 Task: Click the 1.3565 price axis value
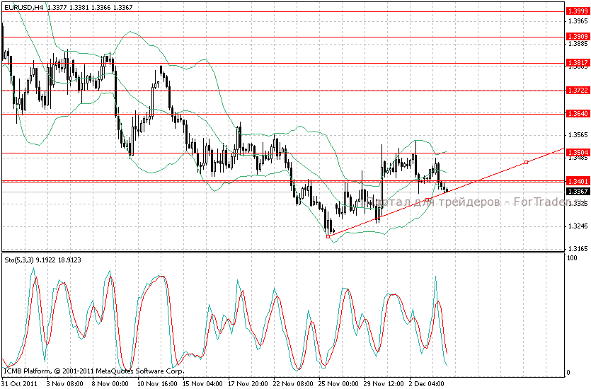tap(578, 135)
